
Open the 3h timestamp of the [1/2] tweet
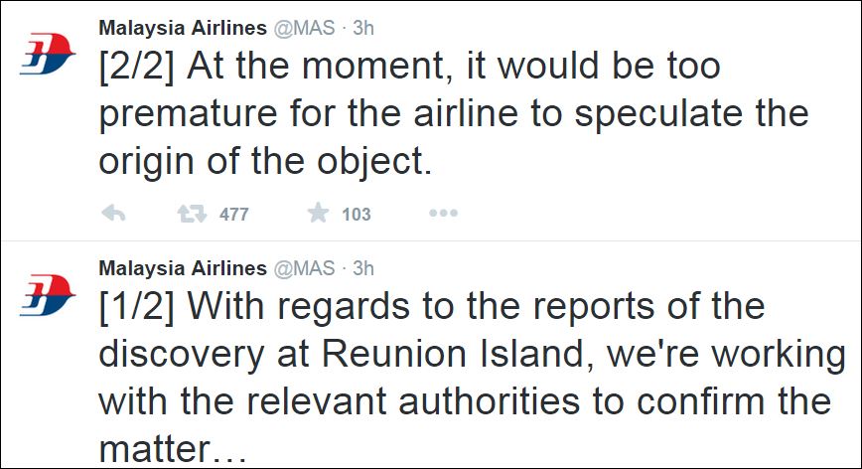[363, 268]
